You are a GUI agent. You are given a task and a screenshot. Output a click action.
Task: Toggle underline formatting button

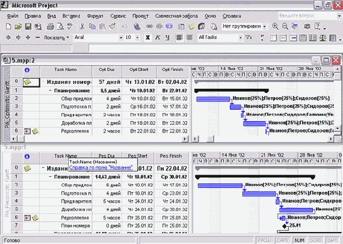pyautogui.click(x=167, y=38)
